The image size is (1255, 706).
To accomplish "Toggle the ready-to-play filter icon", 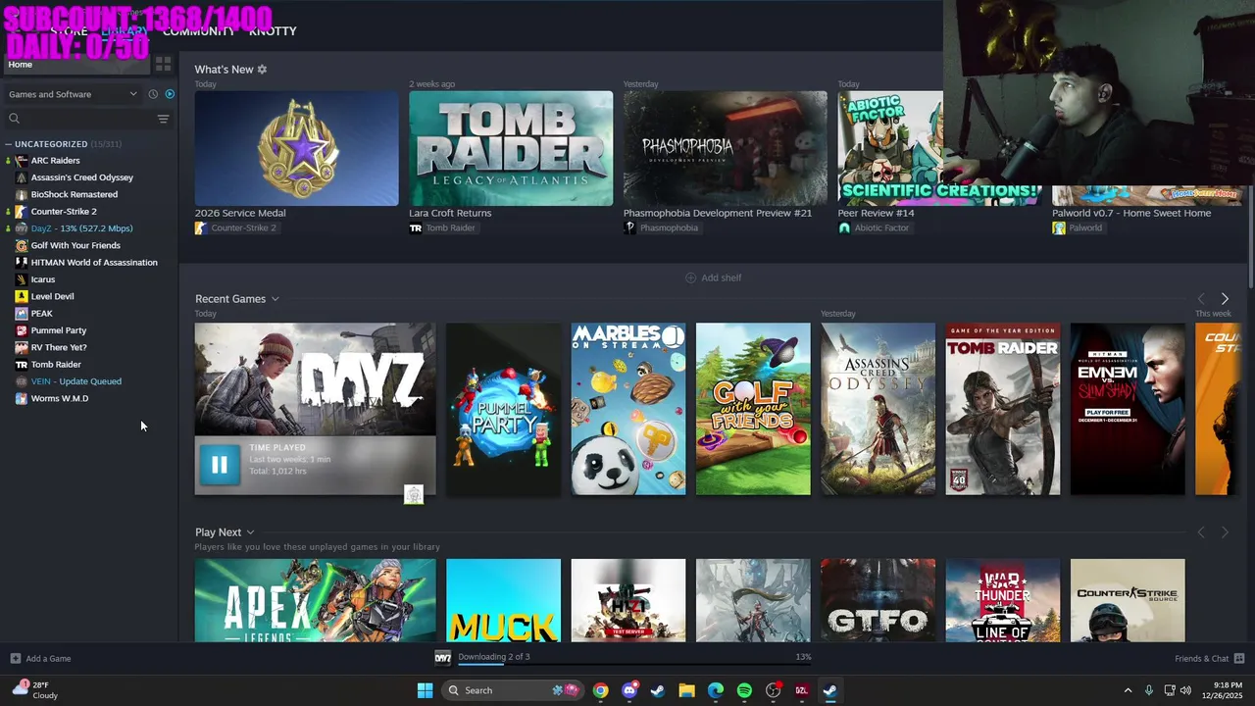I will (170, 94).
